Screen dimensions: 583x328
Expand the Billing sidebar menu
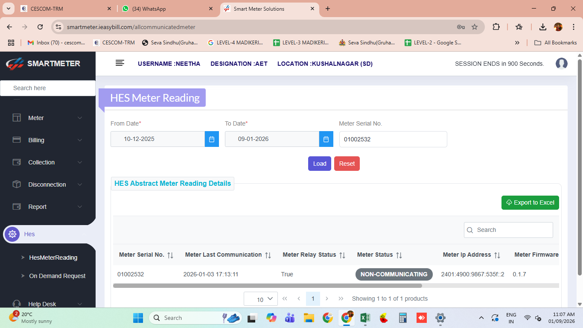click(x=48, y=140)
